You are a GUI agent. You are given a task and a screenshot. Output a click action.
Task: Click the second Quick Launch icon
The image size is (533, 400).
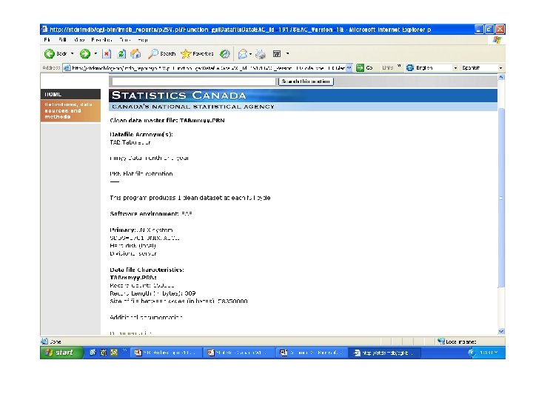(x=104, y=353)
